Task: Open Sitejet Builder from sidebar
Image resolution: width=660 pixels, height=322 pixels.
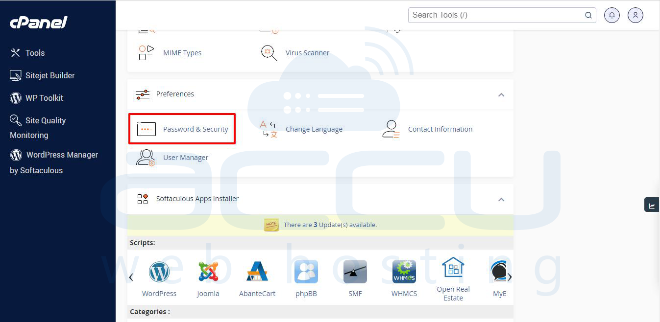Action: point(49,75)
